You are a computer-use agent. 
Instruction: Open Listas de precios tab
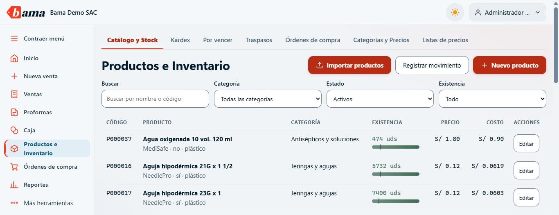445,40
